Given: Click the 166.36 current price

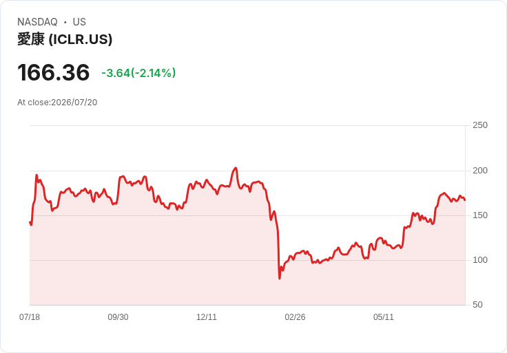Looking at the screenshot, I should coord(53,72).
